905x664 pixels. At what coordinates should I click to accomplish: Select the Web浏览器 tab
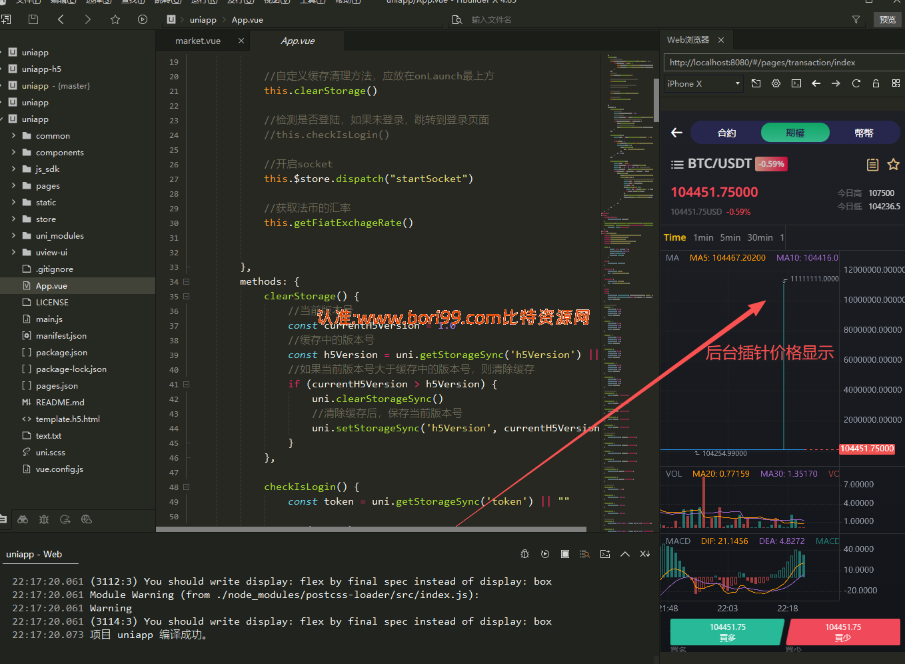pos(688,40)
